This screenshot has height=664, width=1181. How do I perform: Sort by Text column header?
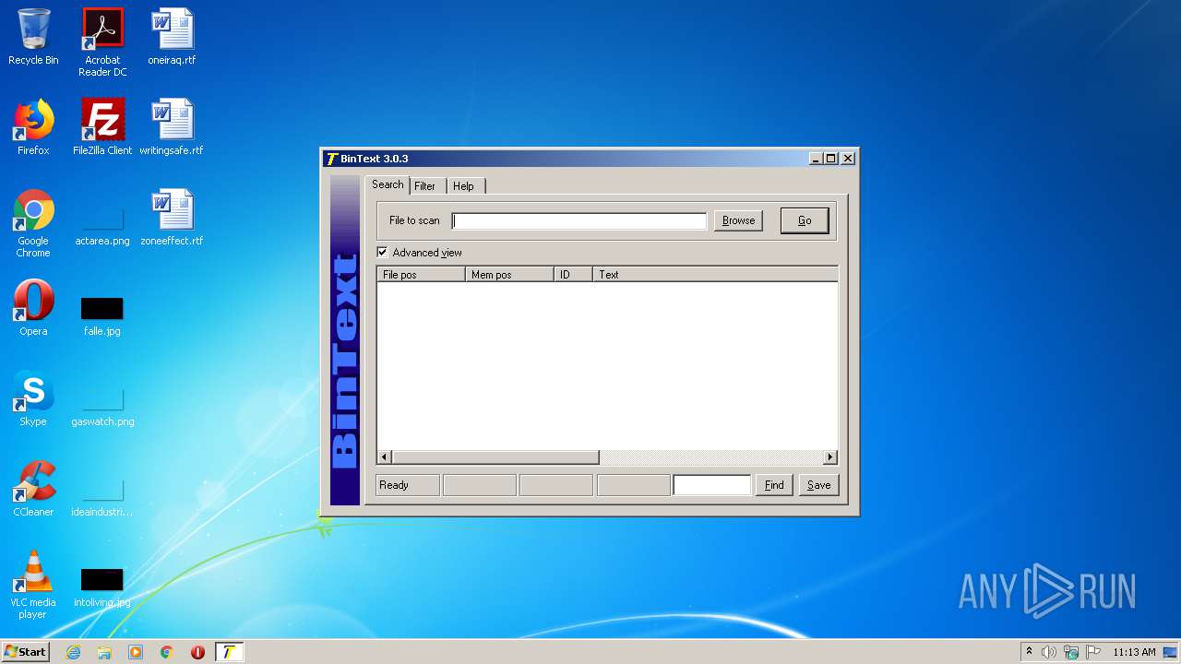click(715, 275)
